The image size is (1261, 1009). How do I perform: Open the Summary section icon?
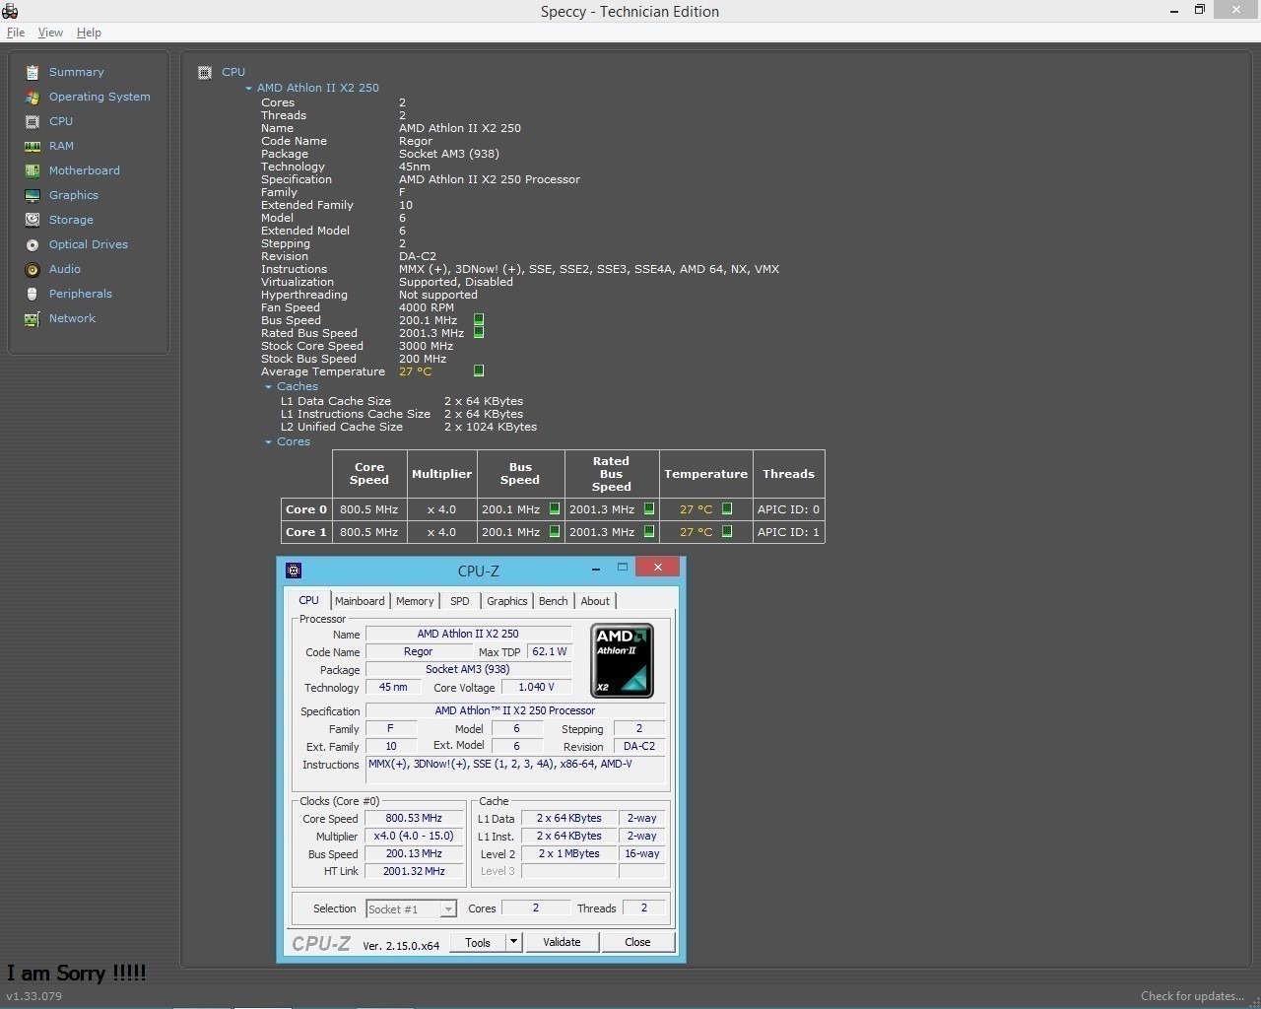[x=33, y=72]
